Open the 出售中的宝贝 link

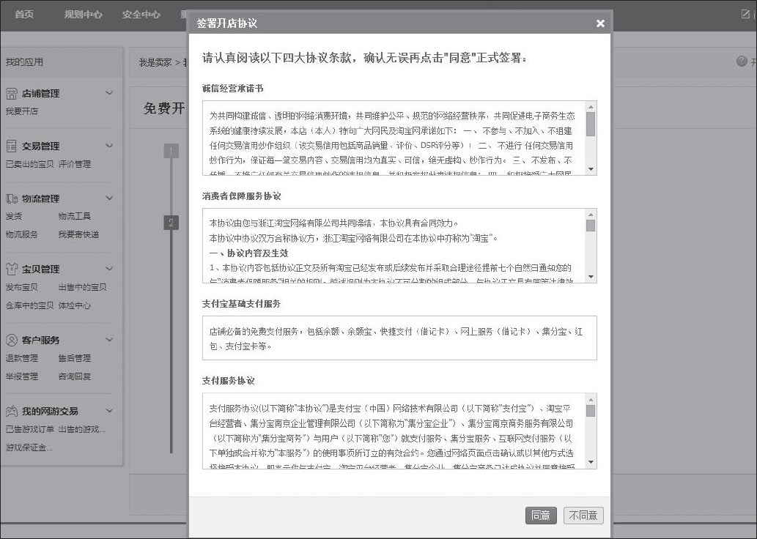pos(83,287)
